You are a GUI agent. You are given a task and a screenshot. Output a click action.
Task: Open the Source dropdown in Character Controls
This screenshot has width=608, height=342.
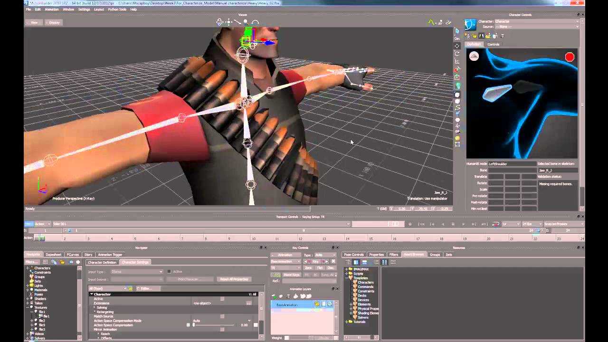pos(537,27)
